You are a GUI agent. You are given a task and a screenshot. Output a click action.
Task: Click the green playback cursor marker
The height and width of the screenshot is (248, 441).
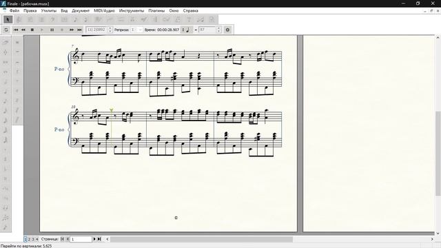click(x=112, y=110)
